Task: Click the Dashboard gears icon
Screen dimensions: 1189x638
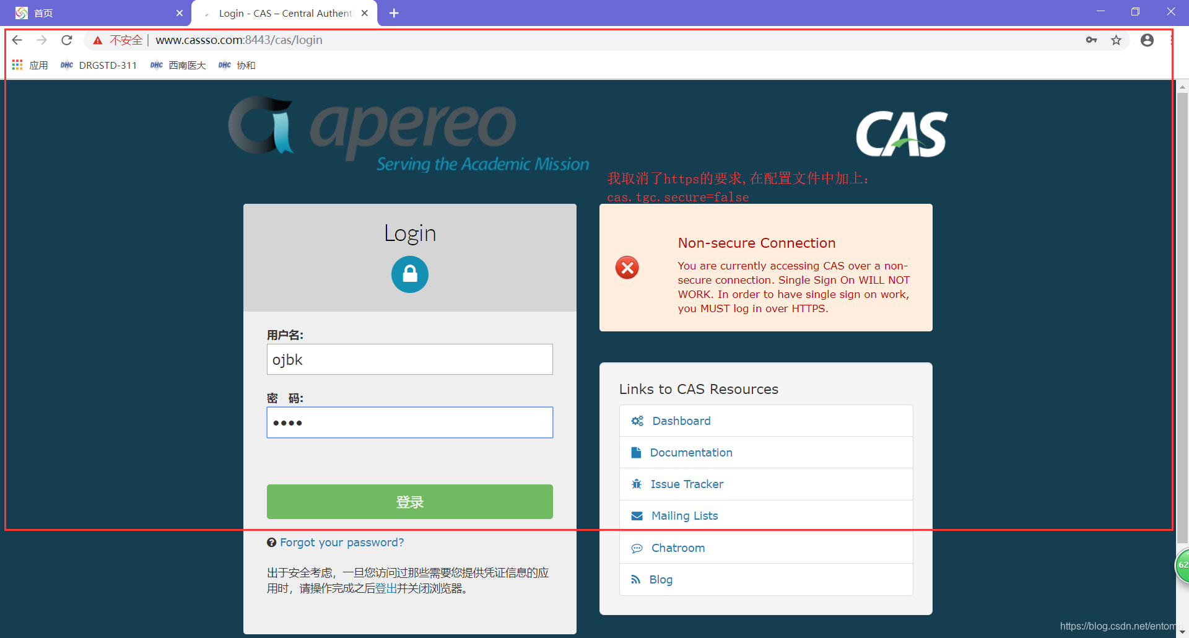Action: (x=637, y=421)
